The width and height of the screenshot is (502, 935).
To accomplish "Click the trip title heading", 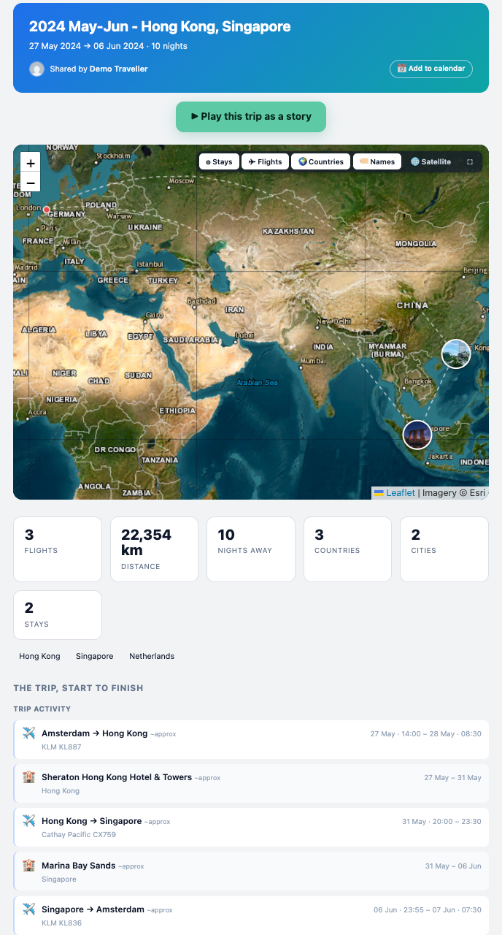I will [160, 27].
